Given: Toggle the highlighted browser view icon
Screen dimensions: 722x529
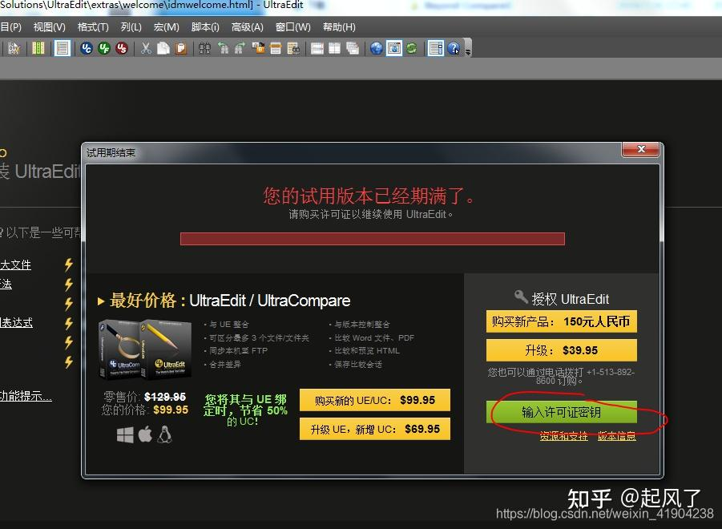Looking at the screenshot, I should pyautogui.click(x=394, y=48).
